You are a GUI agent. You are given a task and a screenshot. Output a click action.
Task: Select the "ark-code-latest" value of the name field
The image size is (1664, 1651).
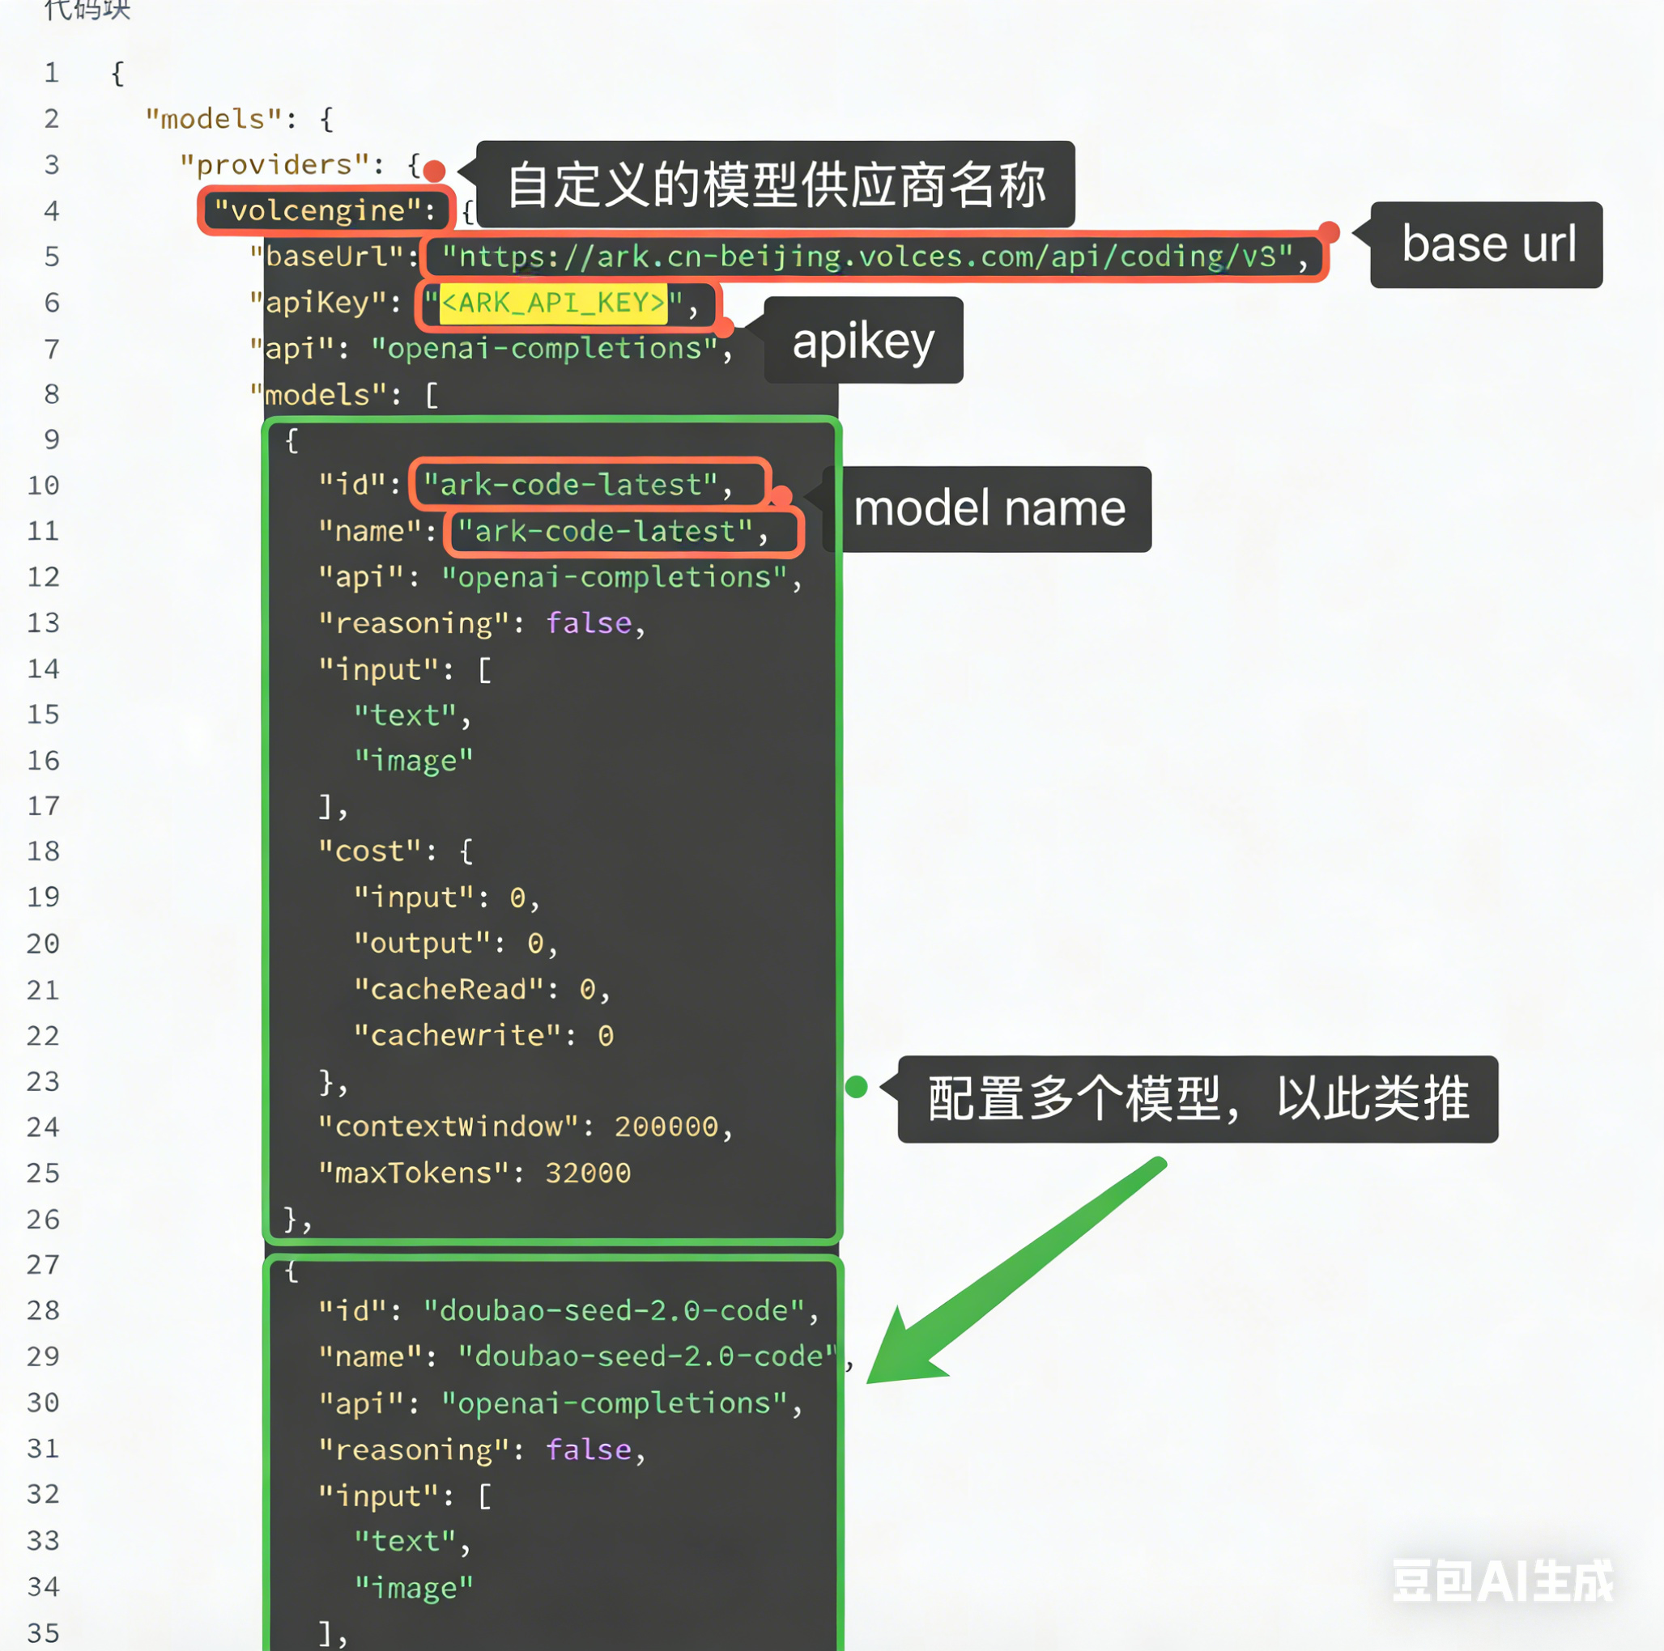[x=606, y=531]
